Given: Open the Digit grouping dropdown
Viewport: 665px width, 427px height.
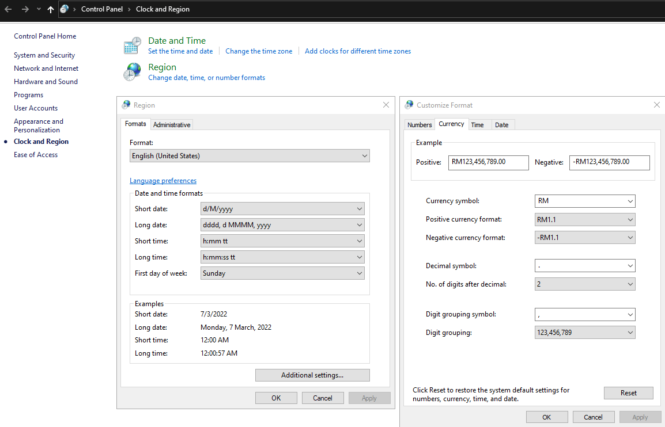Looking at the screenshot, I should point(585,333).
